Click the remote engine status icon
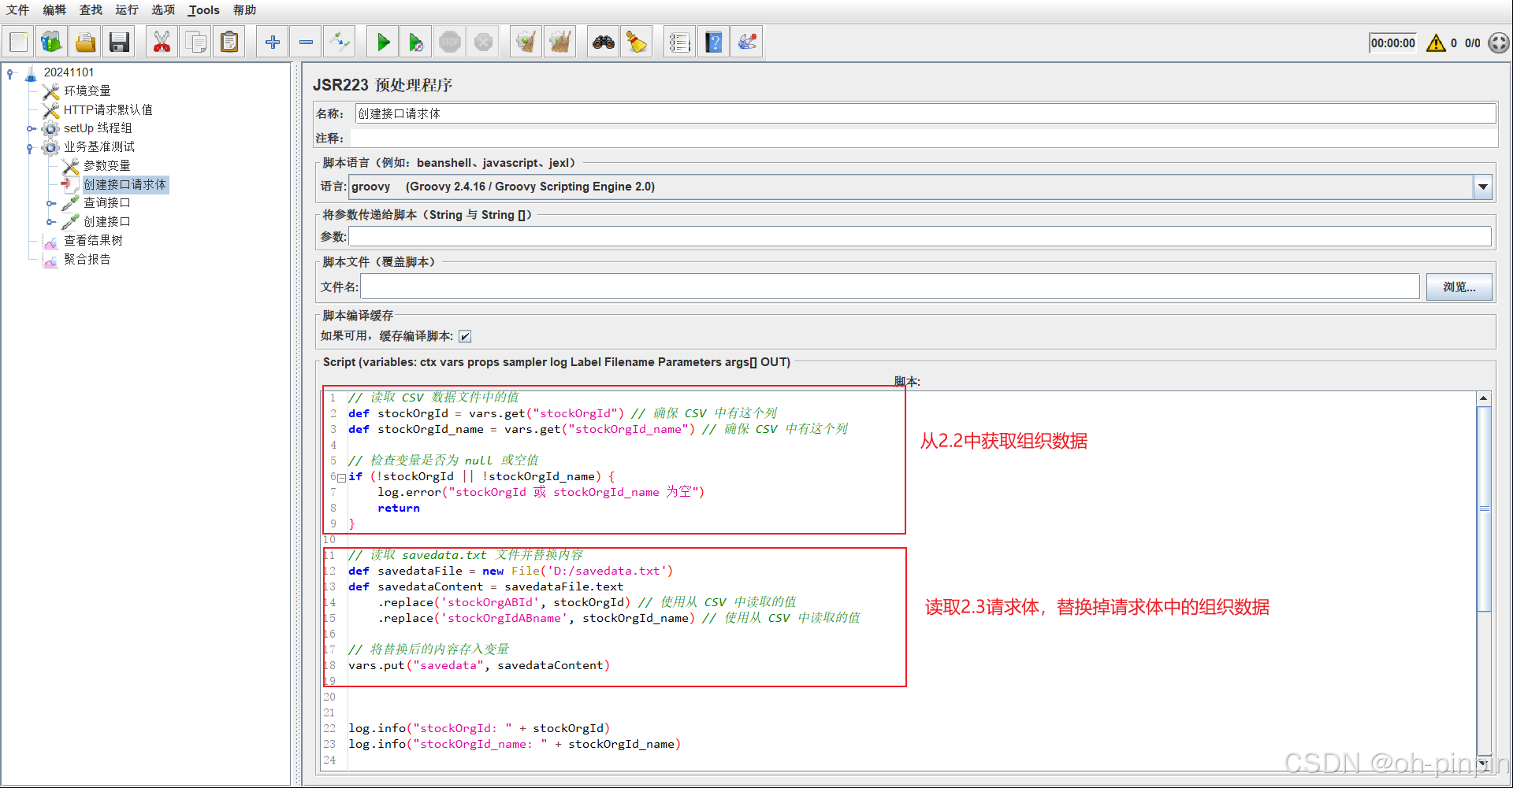Viewport: 1513px width, 788px height. pos(1499,43)
